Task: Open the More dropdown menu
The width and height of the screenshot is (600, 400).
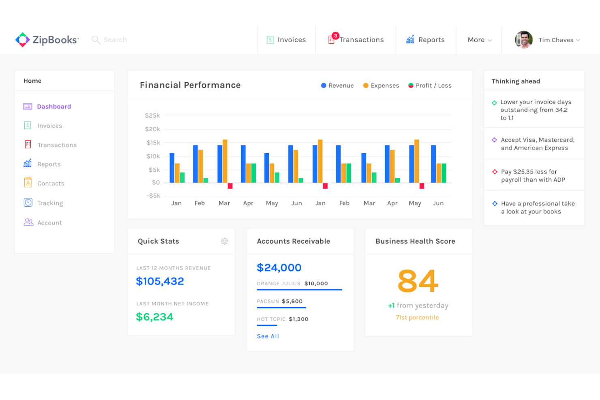Action: pyautogui.click(x=479, y=40)
